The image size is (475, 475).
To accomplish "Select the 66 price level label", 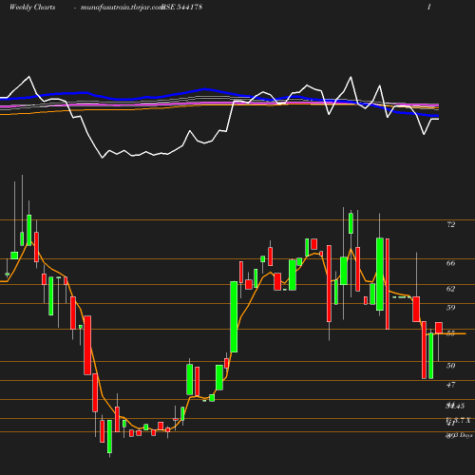I will [x=451, y=263].
